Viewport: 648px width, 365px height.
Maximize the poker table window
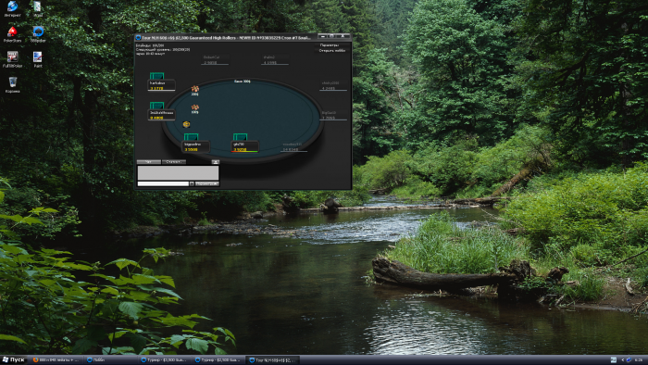[x=331, y=36]
